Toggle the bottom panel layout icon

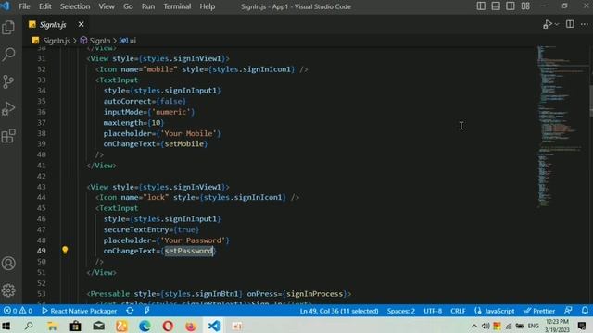point(496,6)
